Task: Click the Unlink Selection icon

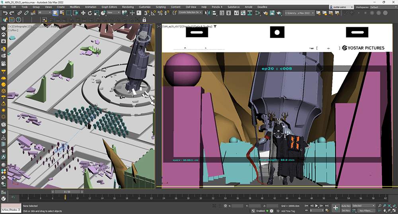Action: (x=26, y=13)
